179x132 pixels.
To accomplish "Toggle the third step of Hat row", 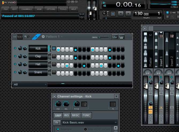I will [67, 65].
